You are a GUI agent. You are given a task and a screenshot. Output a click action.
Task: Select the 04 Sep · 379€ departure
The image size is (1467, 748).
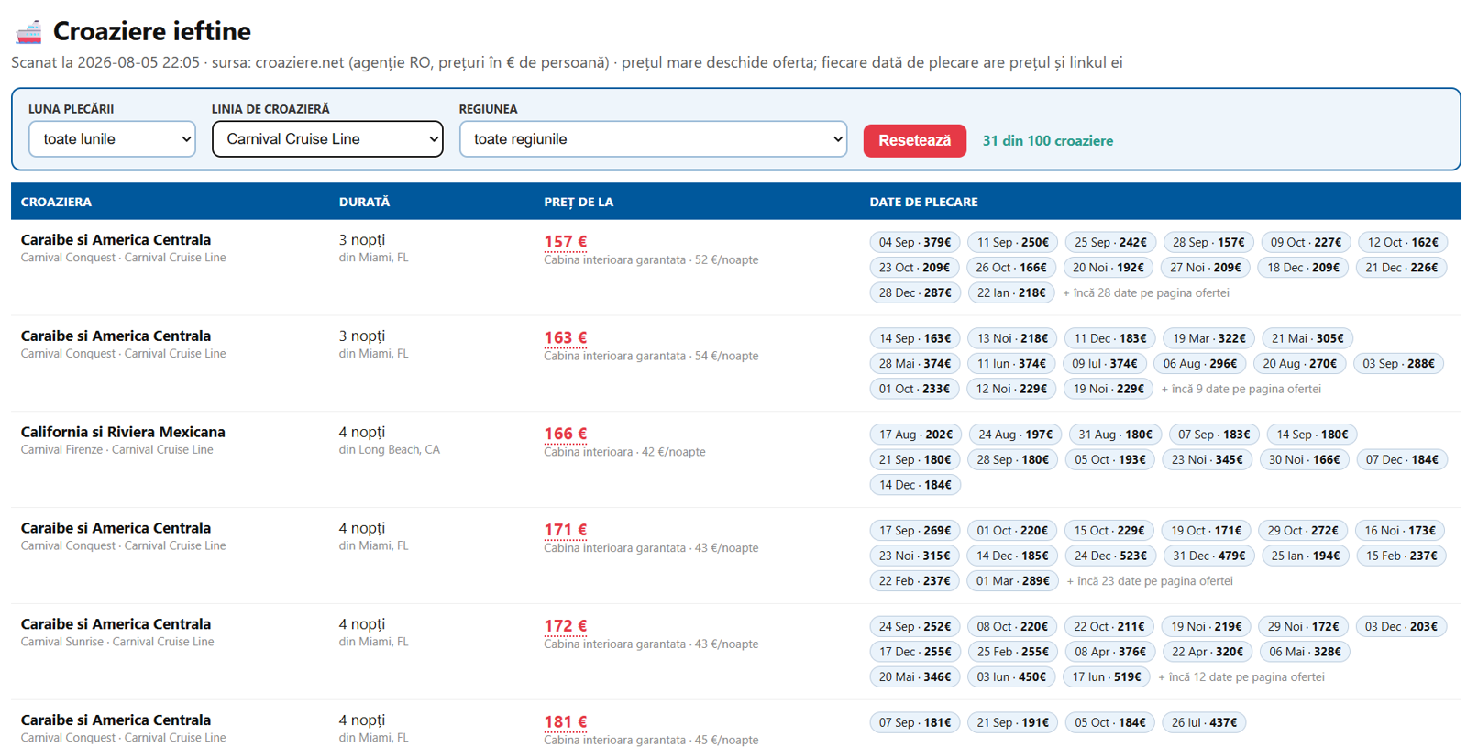point(914,242)
